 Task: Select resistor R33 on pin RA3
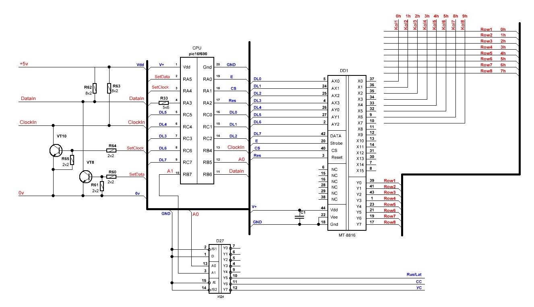coord(164,103)
